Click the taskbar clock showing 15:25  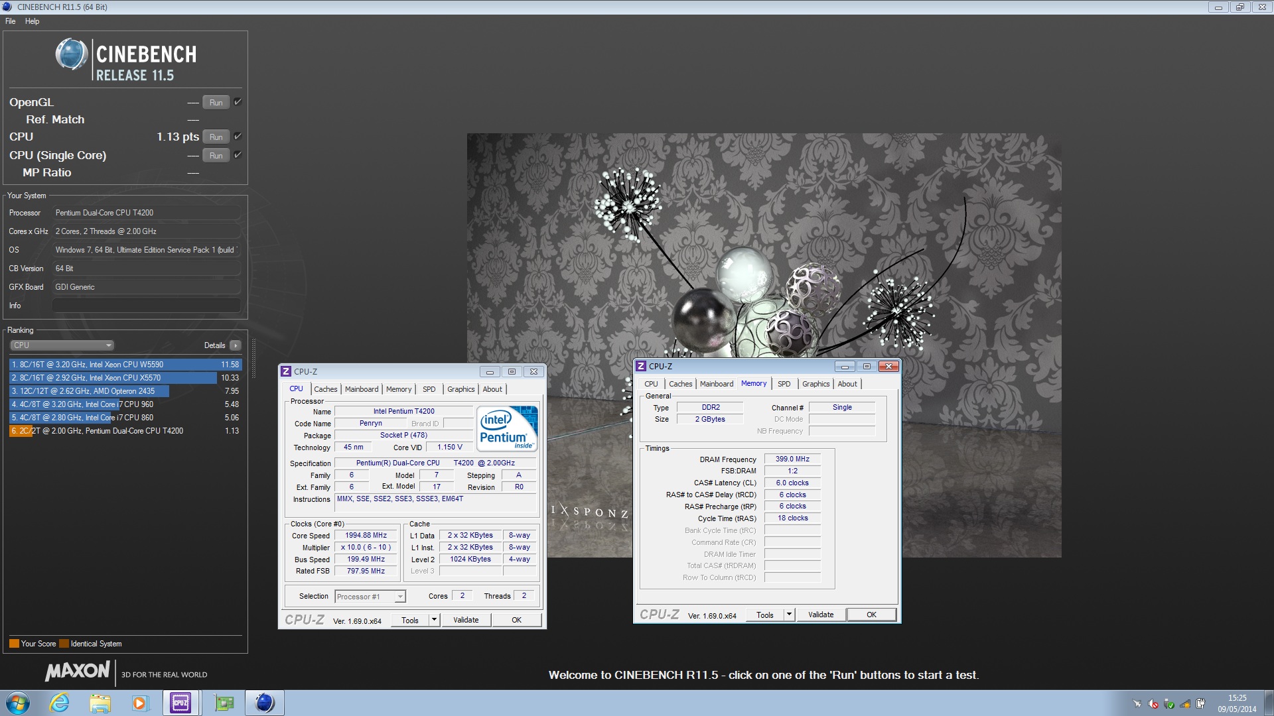pyautogui.click(x=1237, y=703)
